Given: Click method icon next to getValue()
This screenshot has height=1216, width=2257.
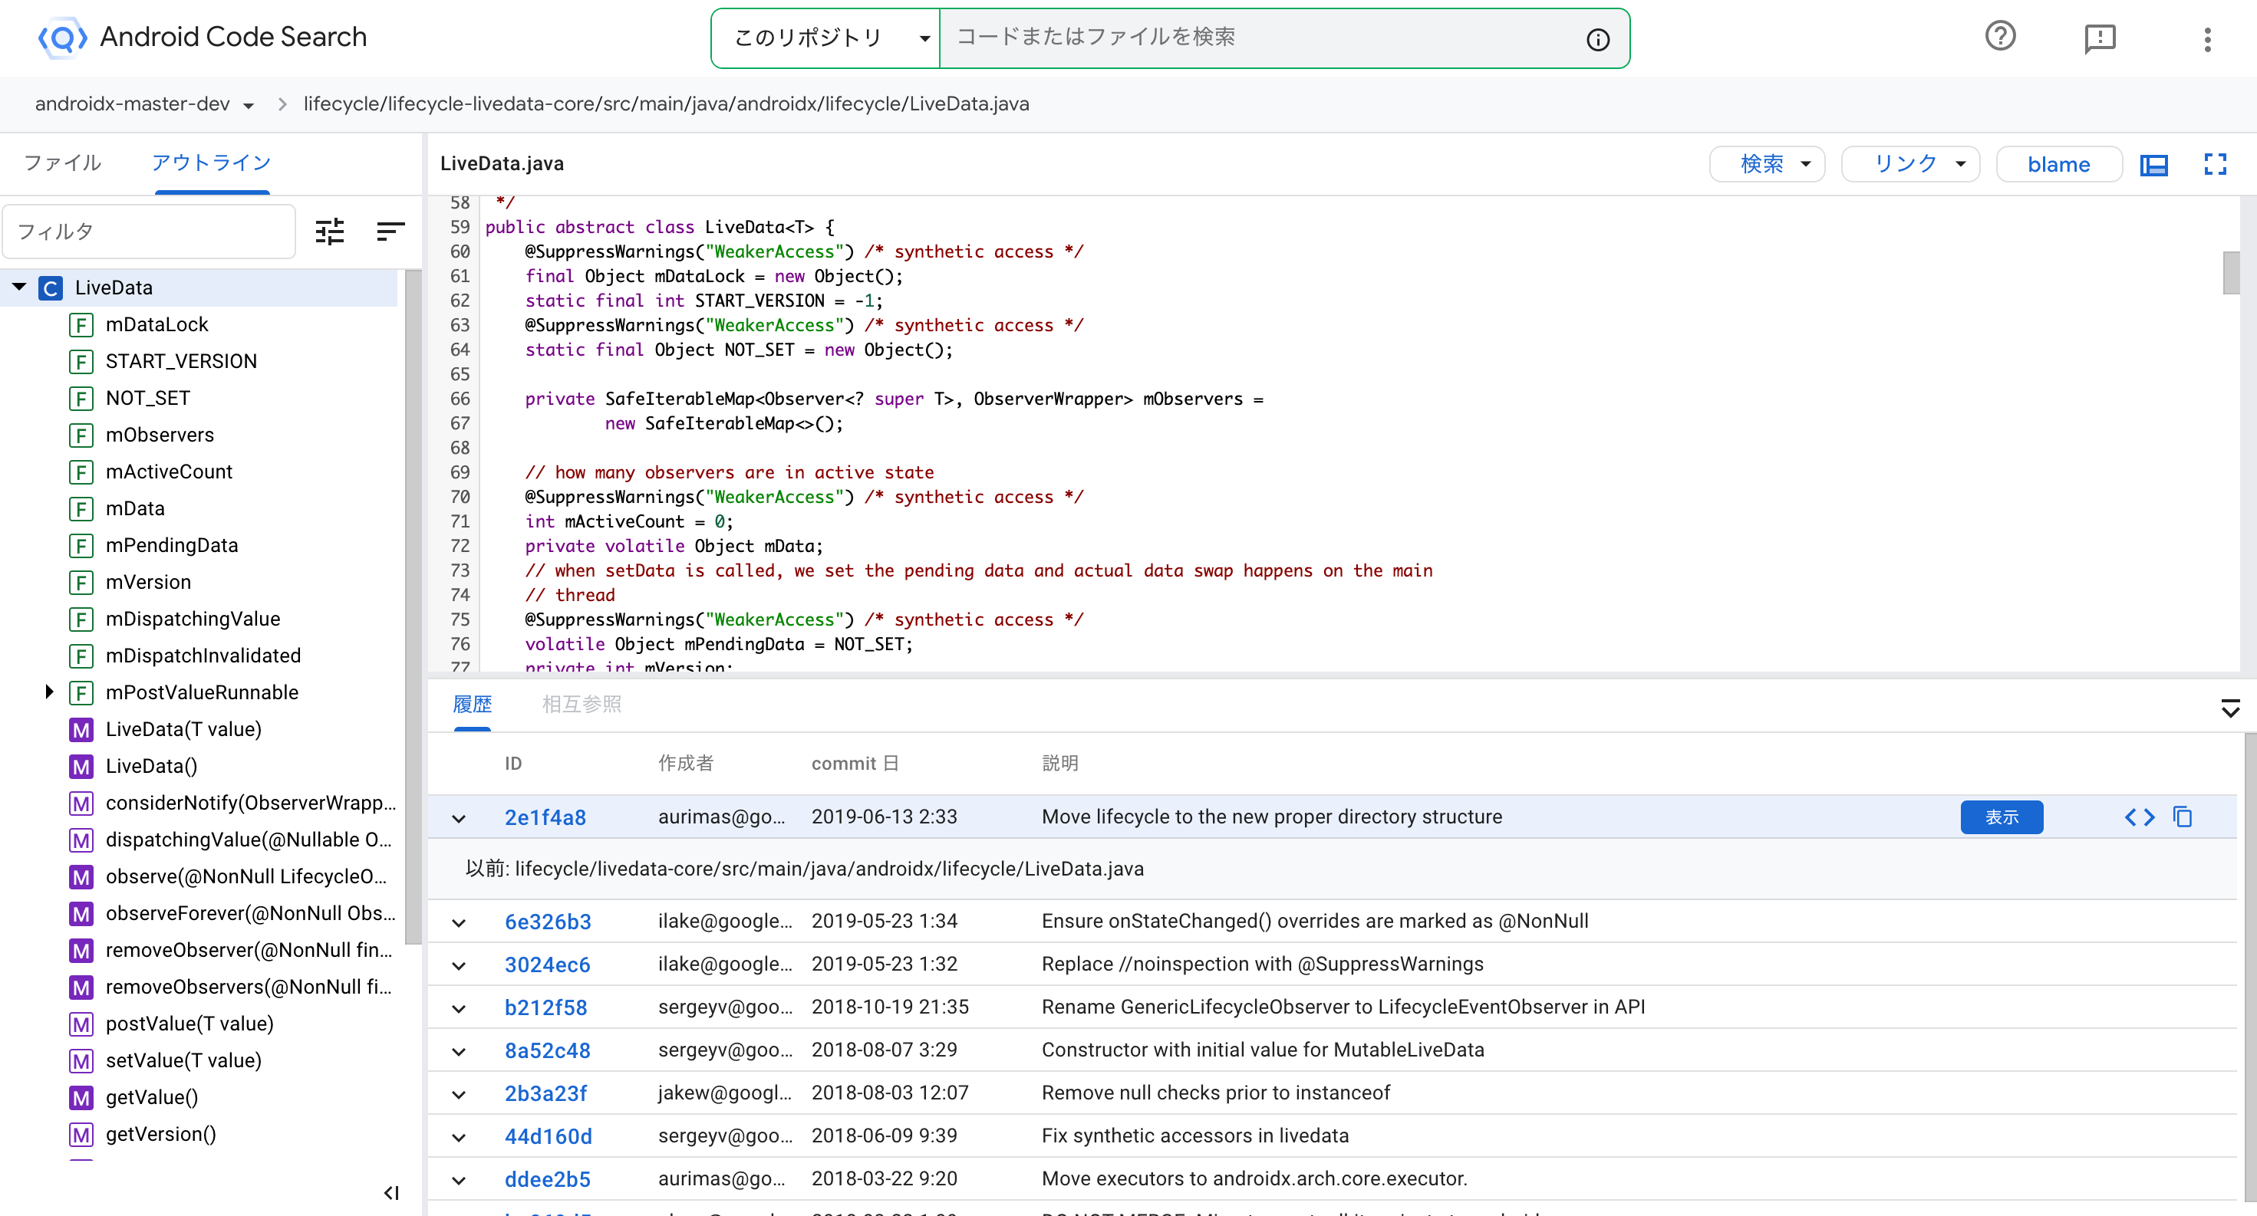Looking at the screenshot, I should (x=81, y=1097).
